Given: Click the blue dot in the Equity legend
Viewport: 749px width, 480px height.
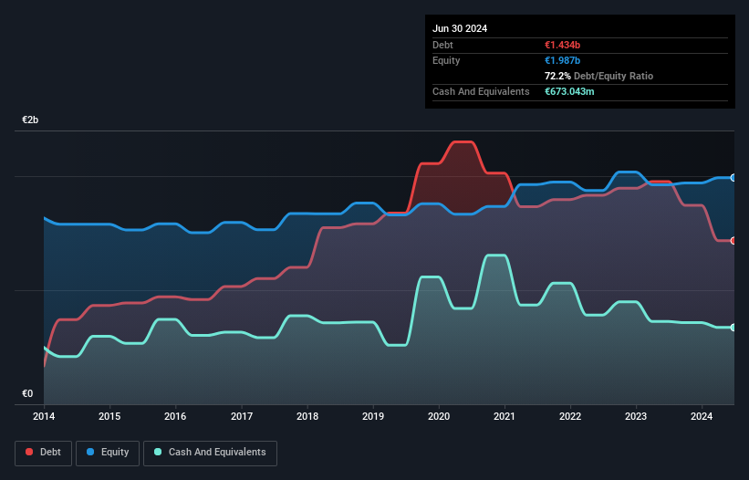Looking at the screenshot, I should 91,452.
